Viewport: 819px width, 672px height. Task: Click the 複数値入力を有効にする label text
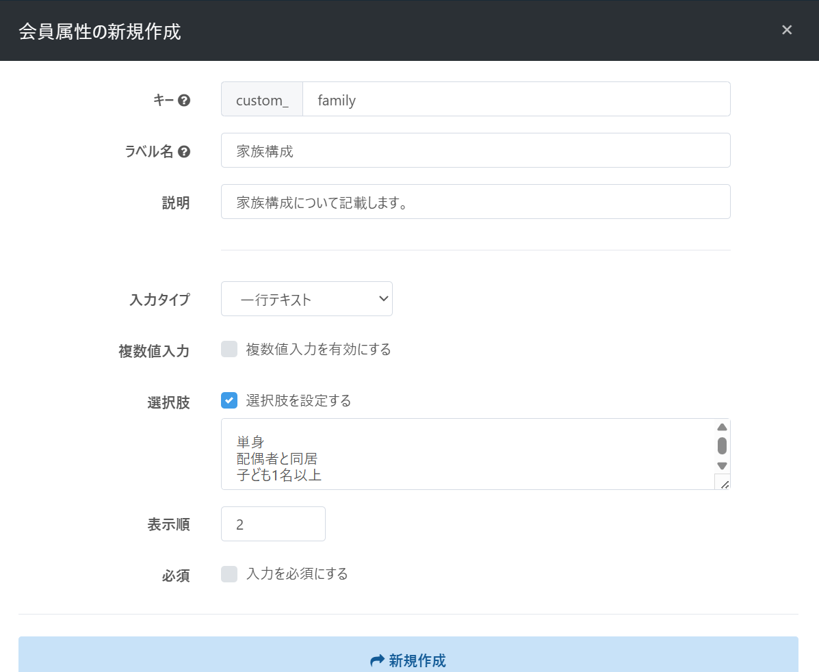[x=318, y=350]
